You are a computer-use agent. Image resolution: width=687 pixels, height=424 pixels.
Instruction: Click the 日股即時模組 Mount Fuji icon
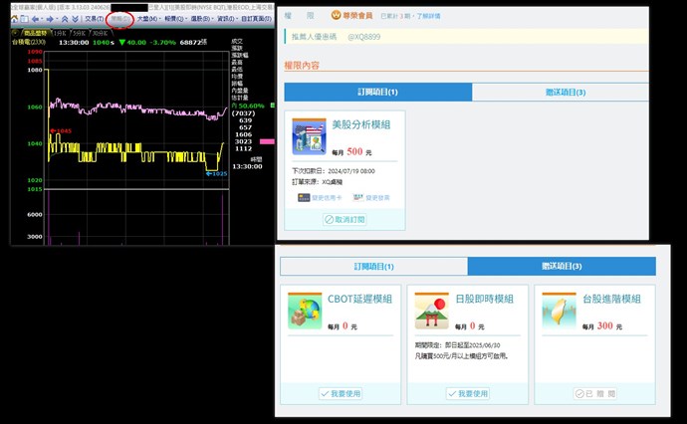pos(430,310)
